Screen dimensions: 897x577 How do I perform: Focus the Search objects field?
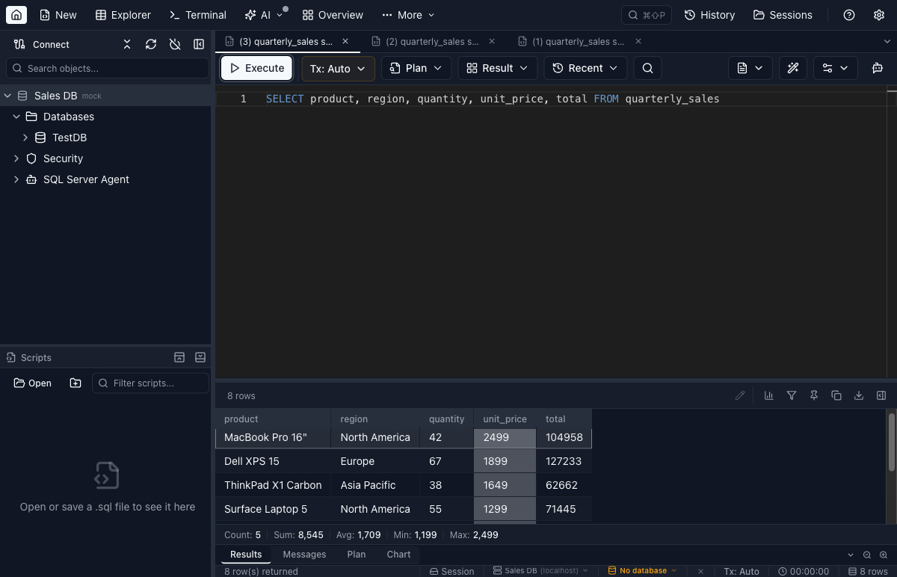click(108, 68)
